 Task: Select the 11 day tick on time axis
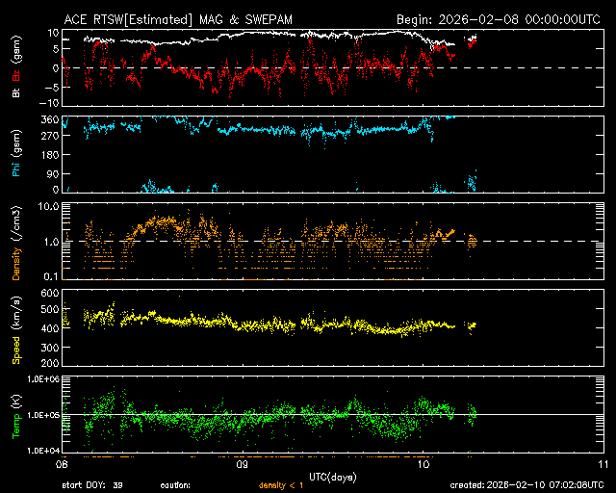[603, 463]
